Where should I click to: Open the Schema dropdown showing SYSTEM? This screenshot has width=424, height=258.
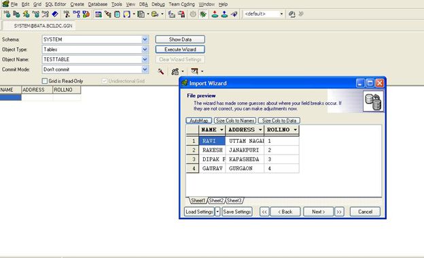click(145, 39)
